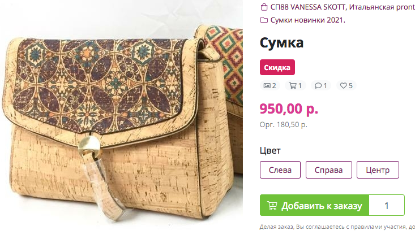Screen dimensions: 415x239
Task: Open the photo count icon showing 2
Action: [x=267, y=85]
